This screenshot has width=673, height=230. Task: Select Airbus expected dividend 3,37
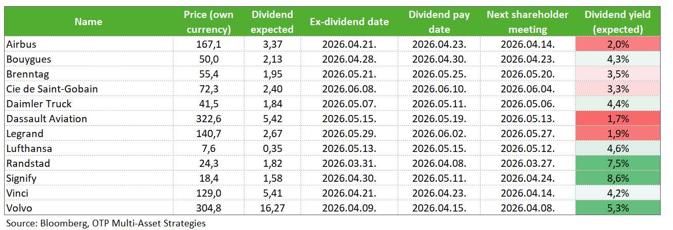tap(272, 45)
